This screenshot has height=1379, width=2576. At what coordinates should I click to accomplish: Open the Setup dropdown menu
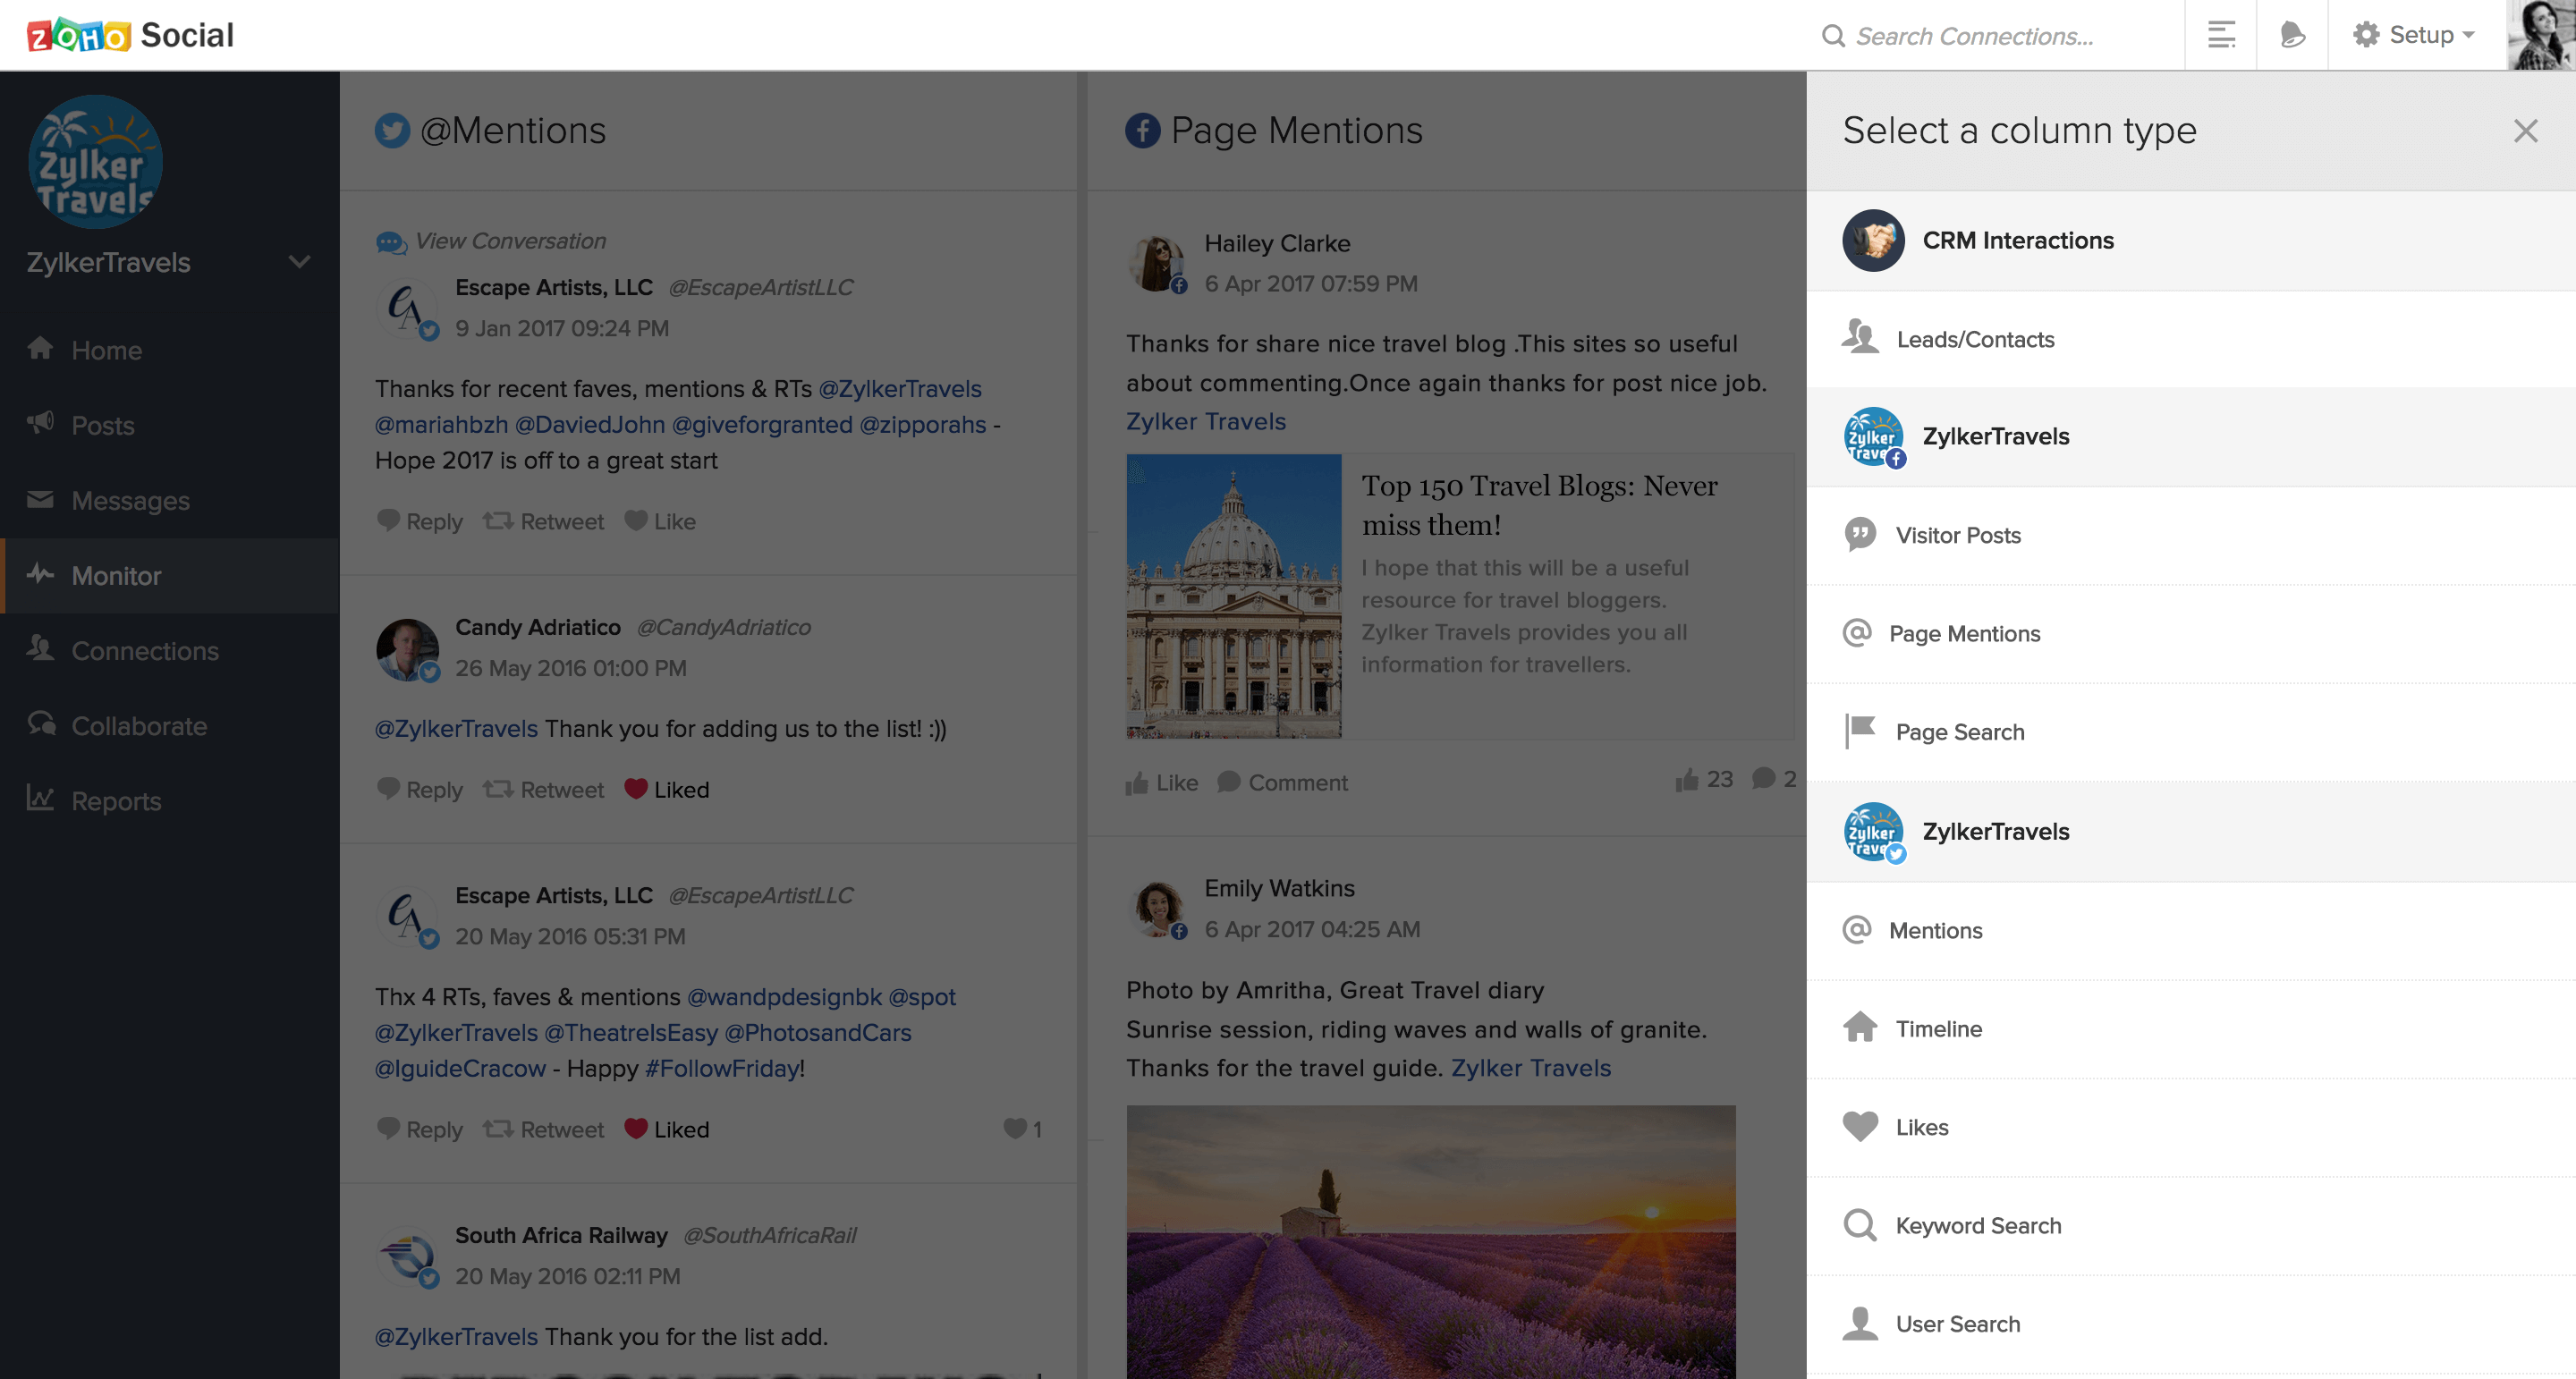(x=2415, y=35)
